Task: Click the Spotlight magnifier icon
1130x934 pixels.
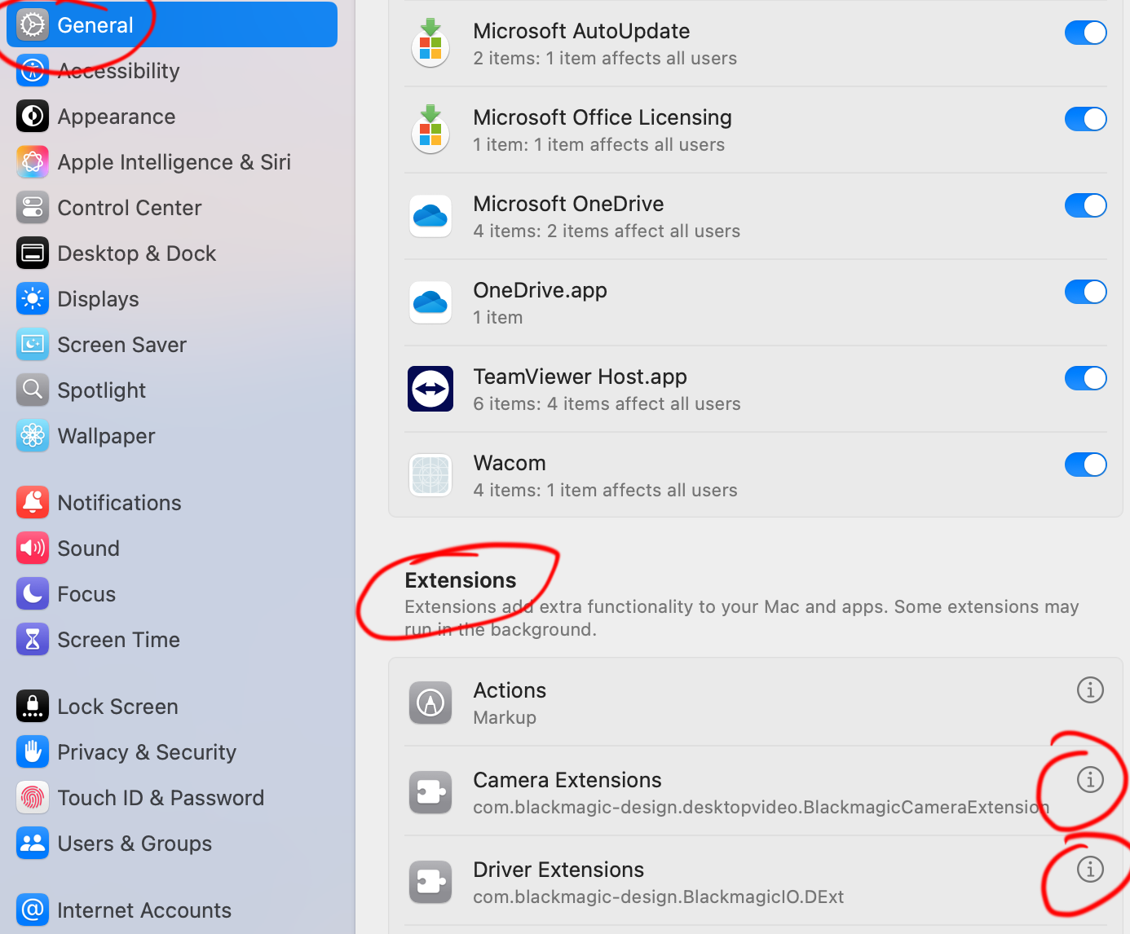Action: point(33,390)
